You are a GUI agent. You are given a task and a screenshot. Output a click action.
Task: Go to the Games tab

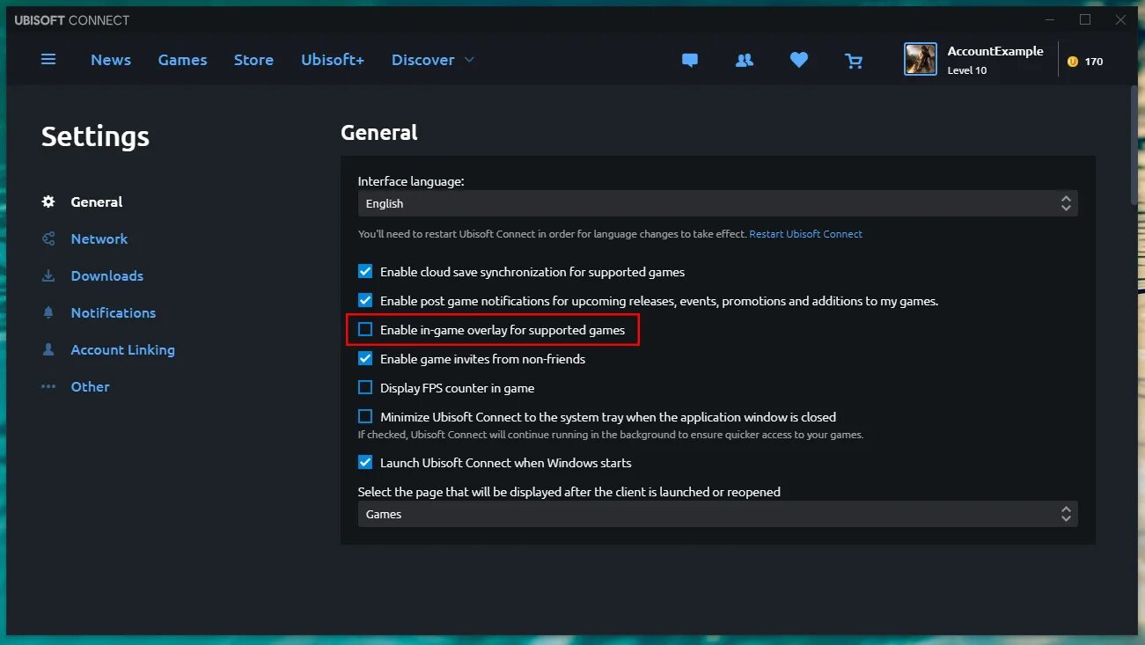tap(182, 60)
